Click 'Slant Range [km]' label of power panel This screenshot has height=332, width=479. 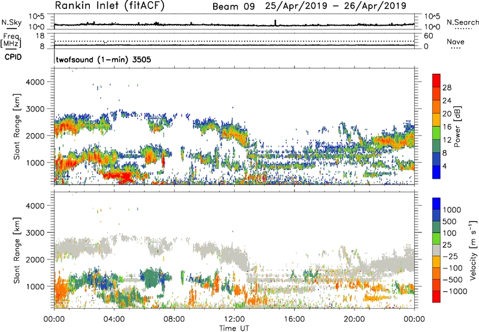click(17, 126)
